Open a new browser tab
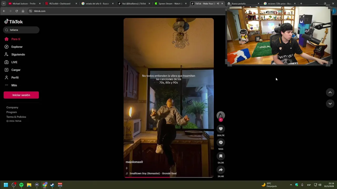The height and width of the screenshot is (189, 337). click(301, 4)
